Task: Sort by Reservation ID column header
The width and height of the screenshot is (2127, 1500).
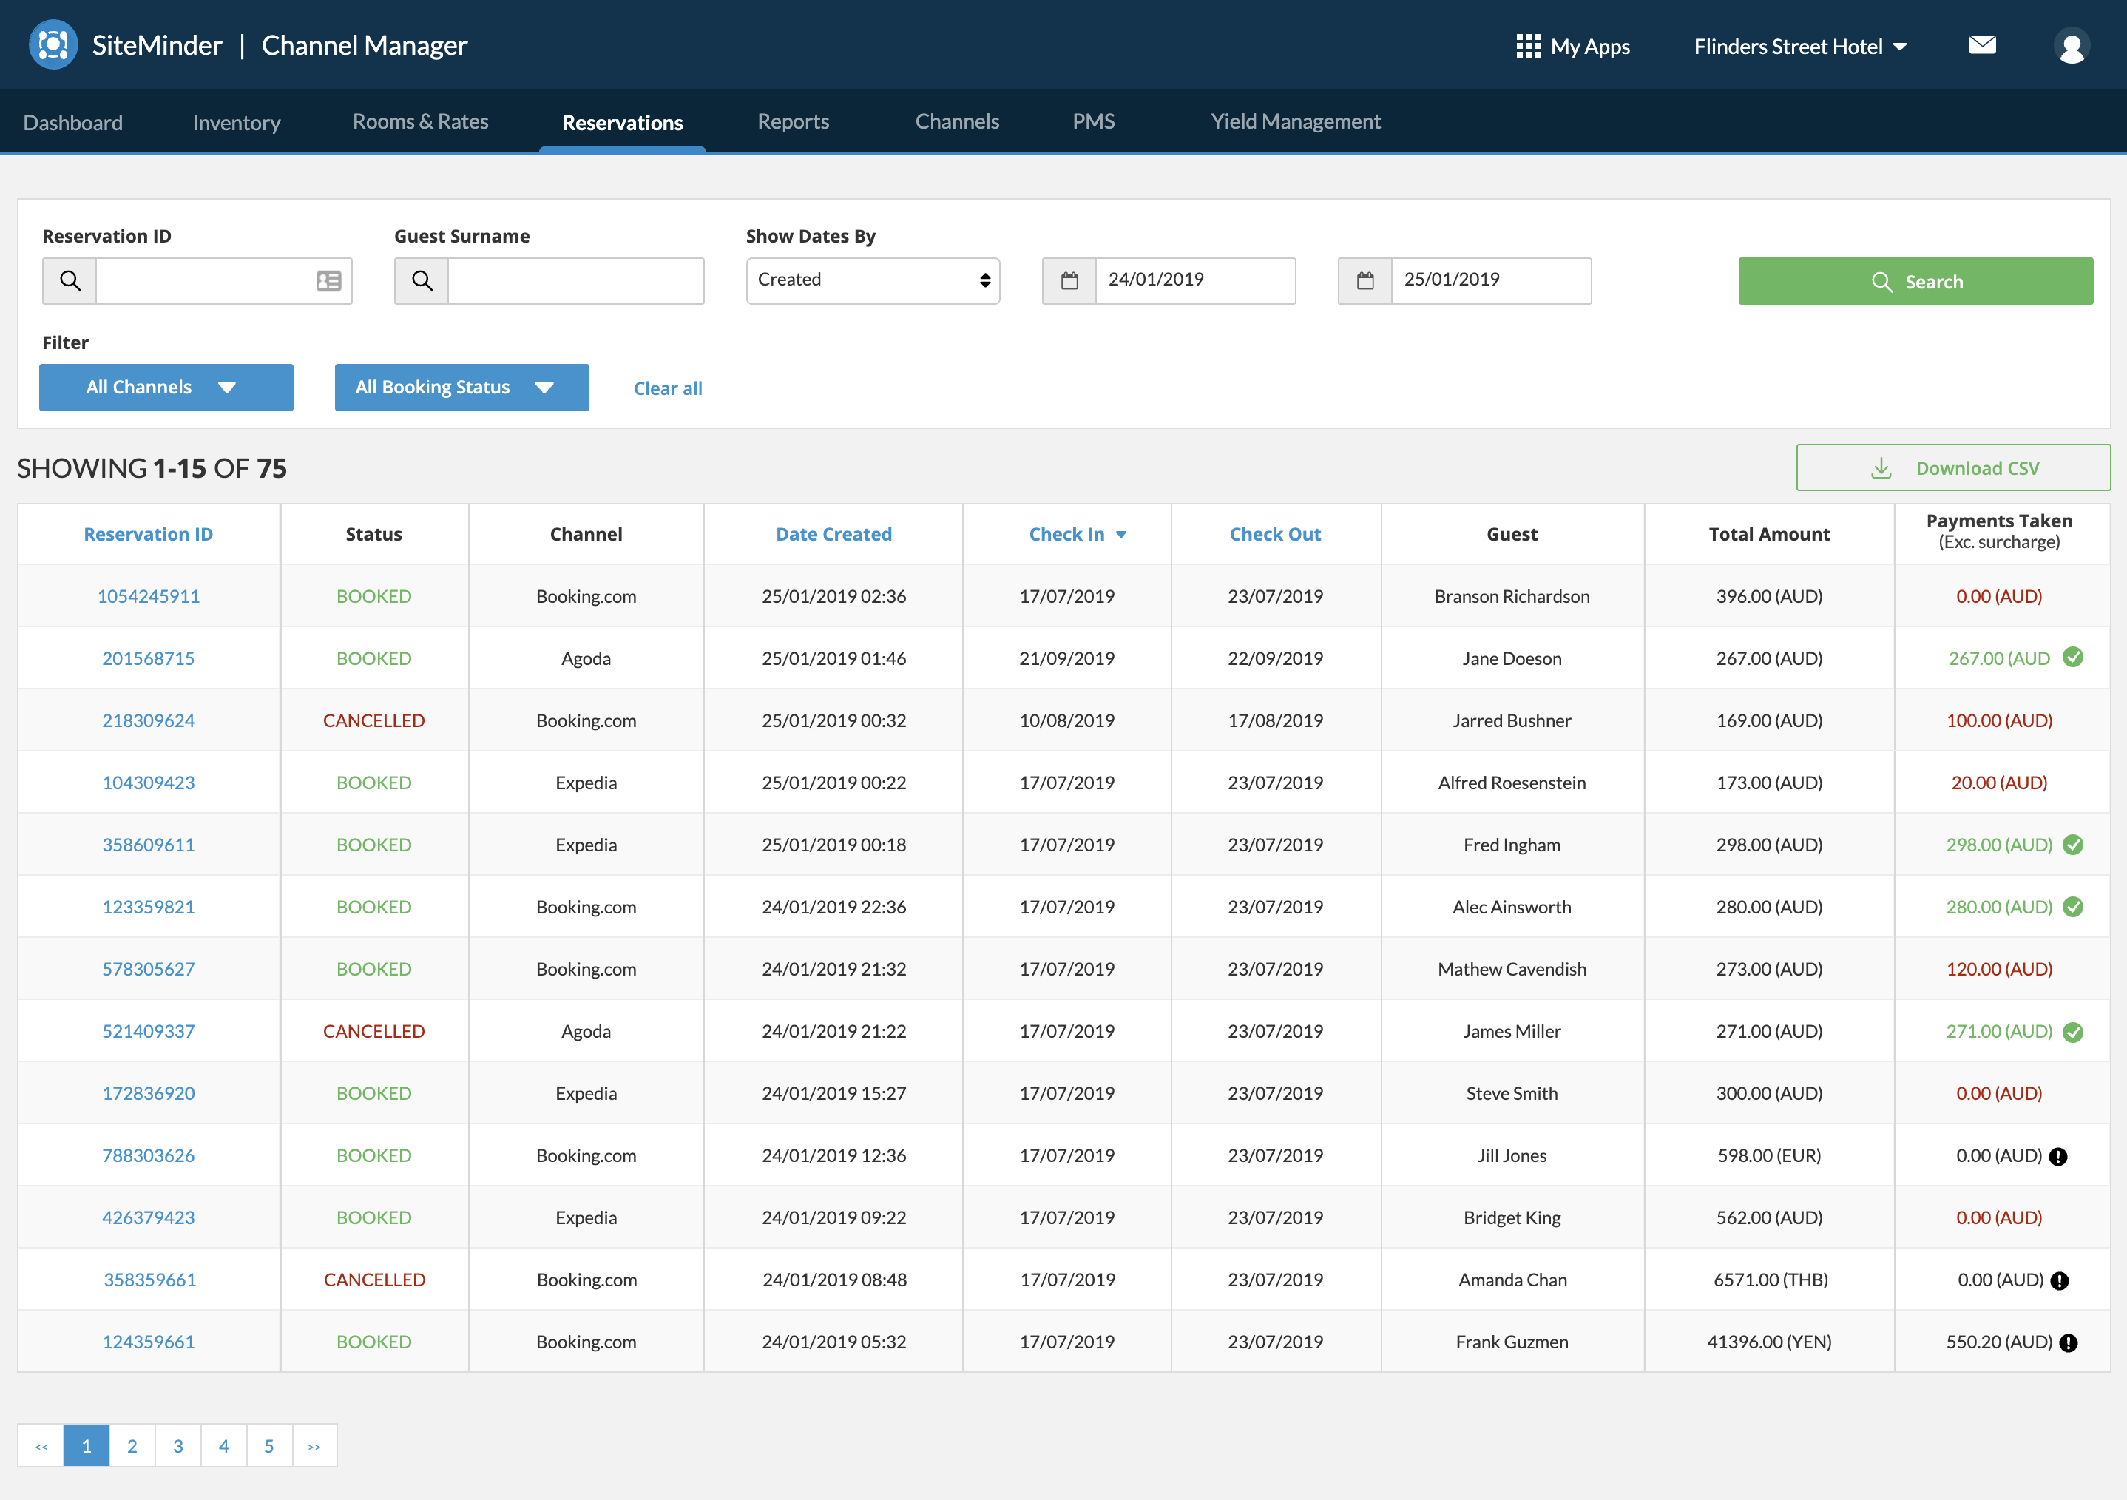Action: click(x=148, y=535)
